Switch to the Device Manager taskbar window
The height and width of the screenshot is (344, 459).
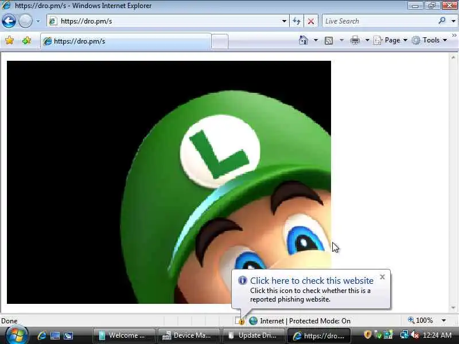(x=189, y=335)
